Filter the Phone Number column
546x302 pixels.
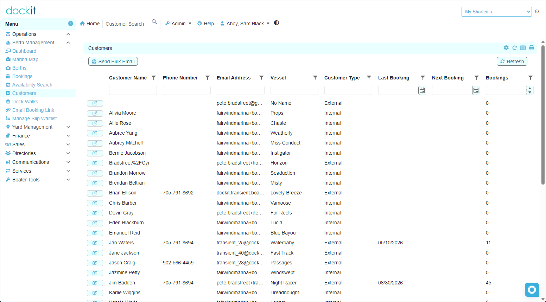coord(208,78)
